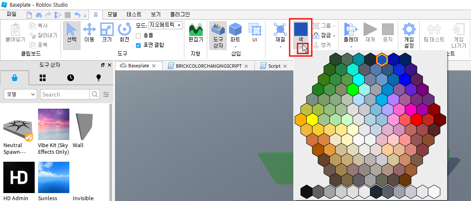Click the 그룹 group button

tap(322, 26)
